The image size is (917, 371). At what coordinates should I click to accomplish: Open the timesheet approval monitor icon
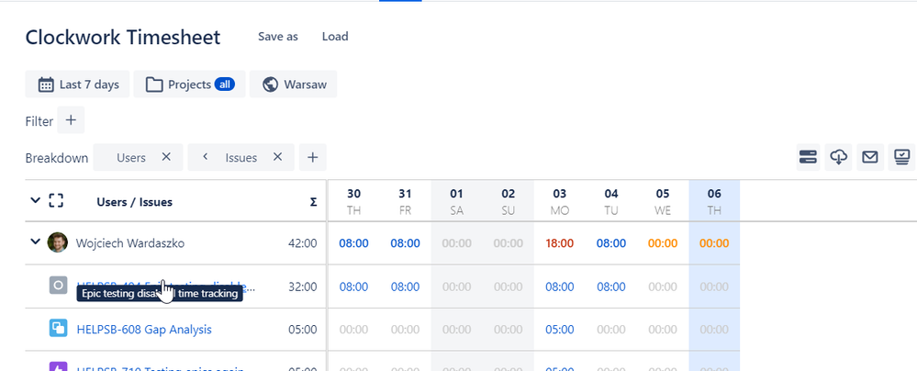coord(902,157)
